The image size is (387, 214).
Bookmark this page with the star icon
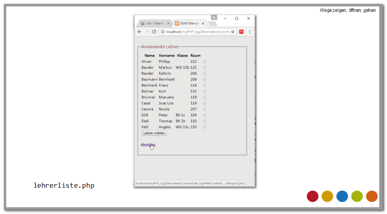(233, 32)
